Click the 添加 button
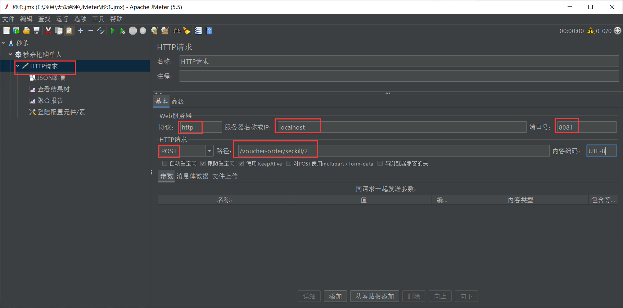623x308 pixels. [335, 296]
